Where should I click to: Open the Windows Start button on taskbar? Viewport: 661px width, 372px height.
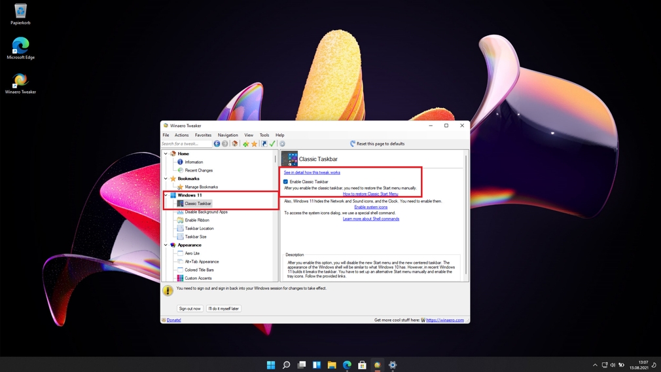pyautogui.click(x=271, y=365)
